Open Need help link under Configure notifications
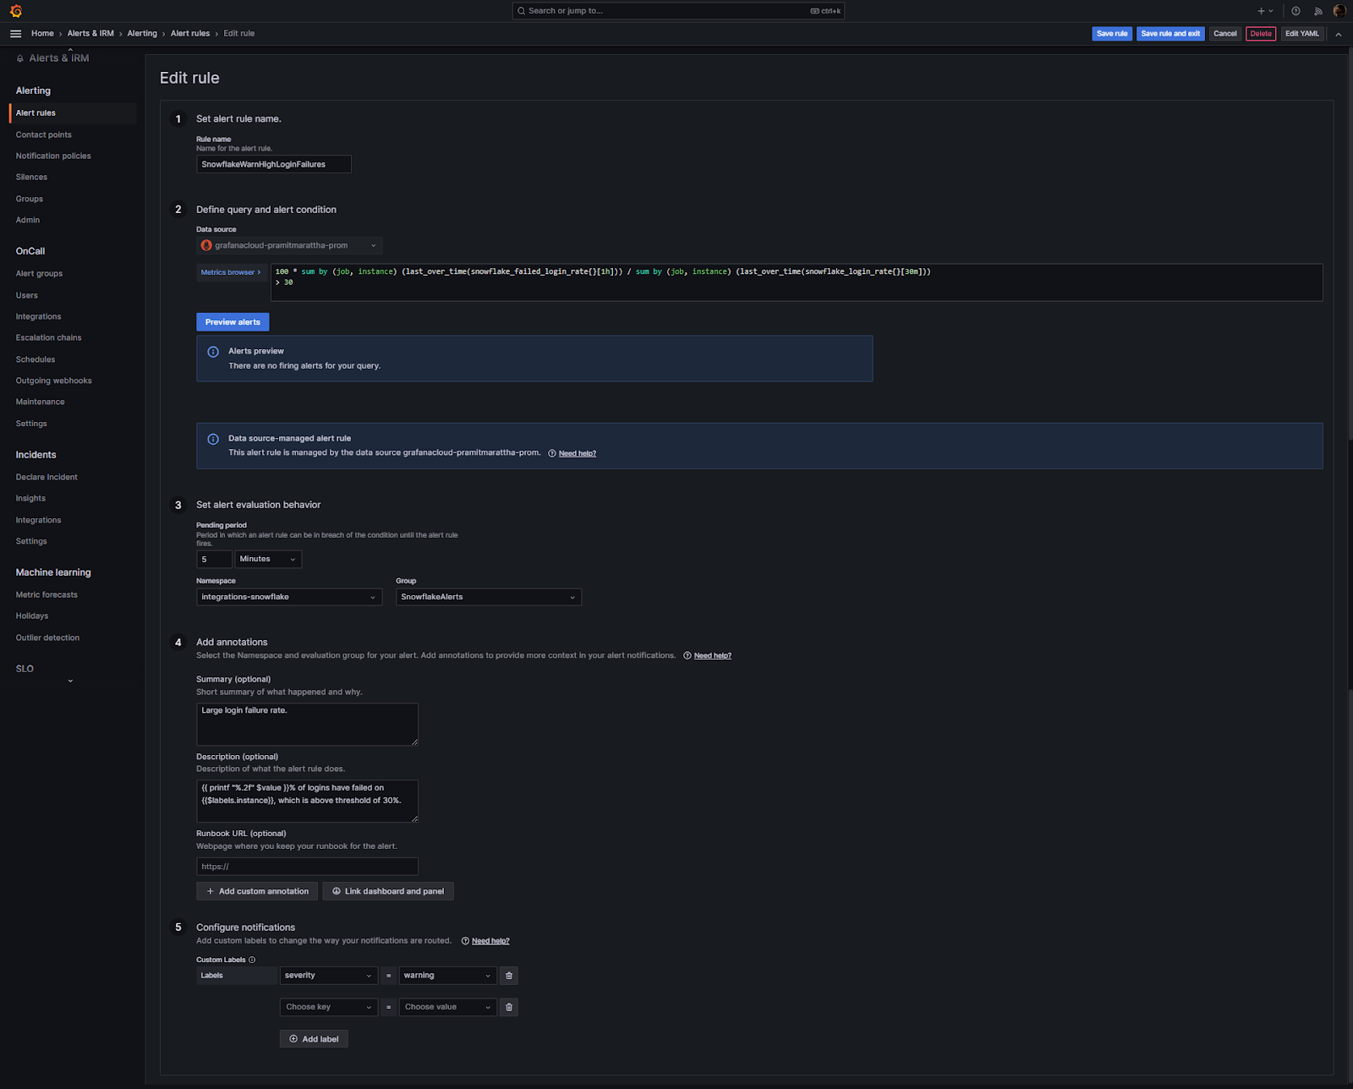 click(490, 941)
